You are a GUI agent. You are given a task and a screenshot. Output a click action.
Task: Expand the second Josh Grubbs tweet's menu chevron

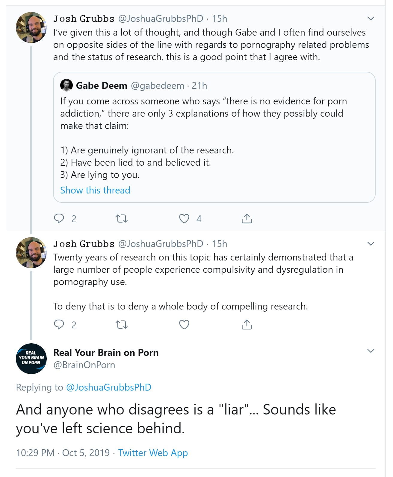pos(371,244)
